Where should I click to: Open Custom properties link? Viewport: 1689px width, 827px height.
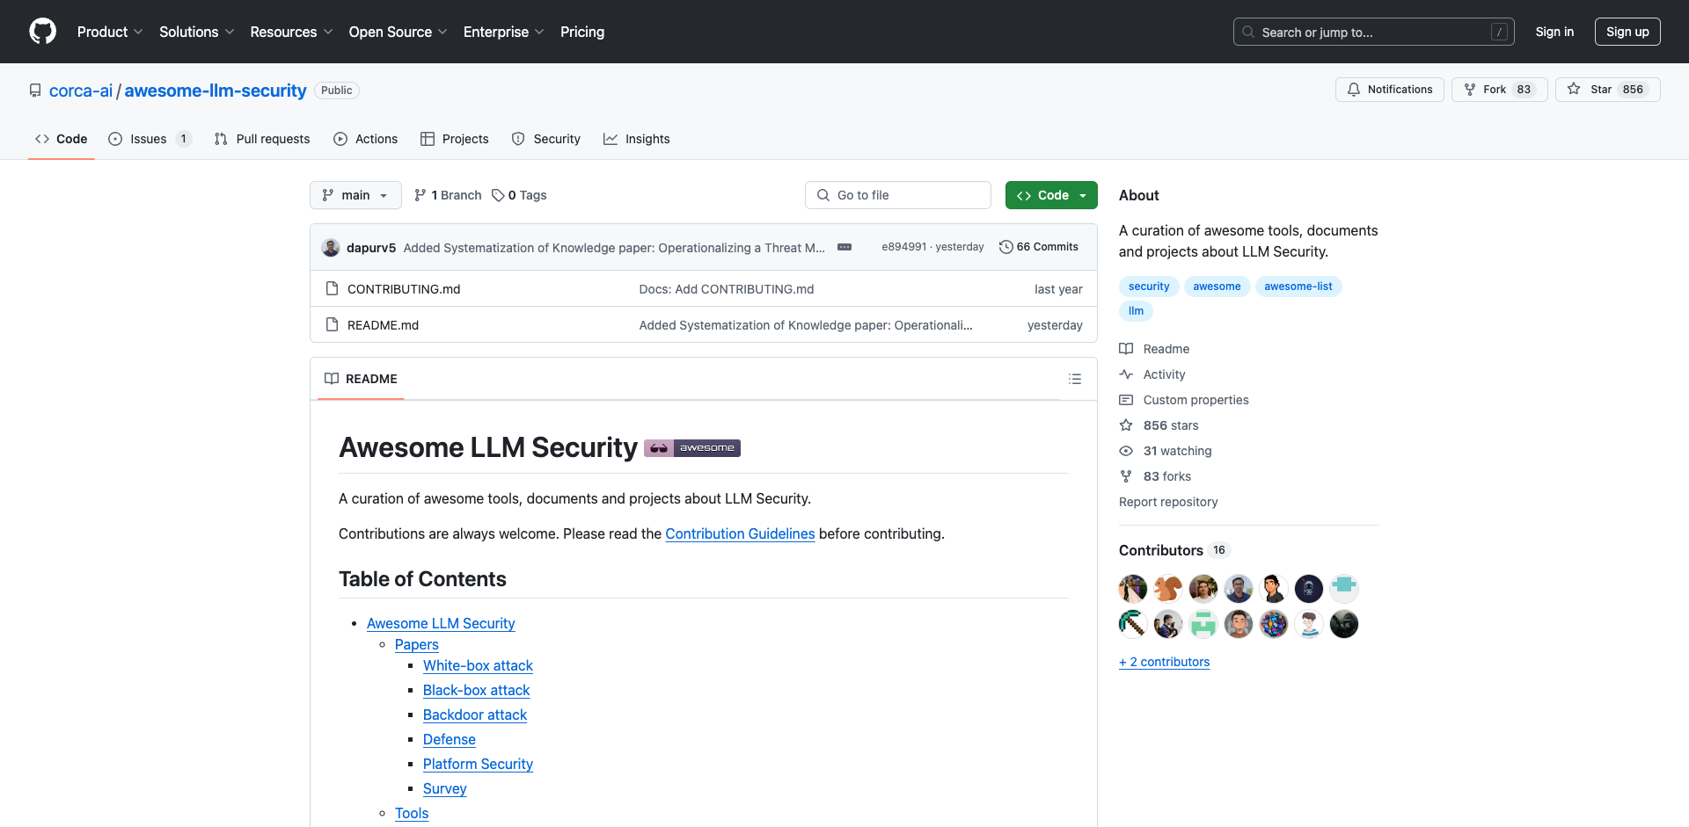tap(1184, 400)
